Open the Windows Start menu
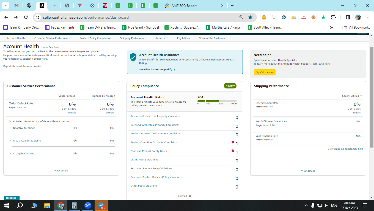 click(x=7, y=206)
